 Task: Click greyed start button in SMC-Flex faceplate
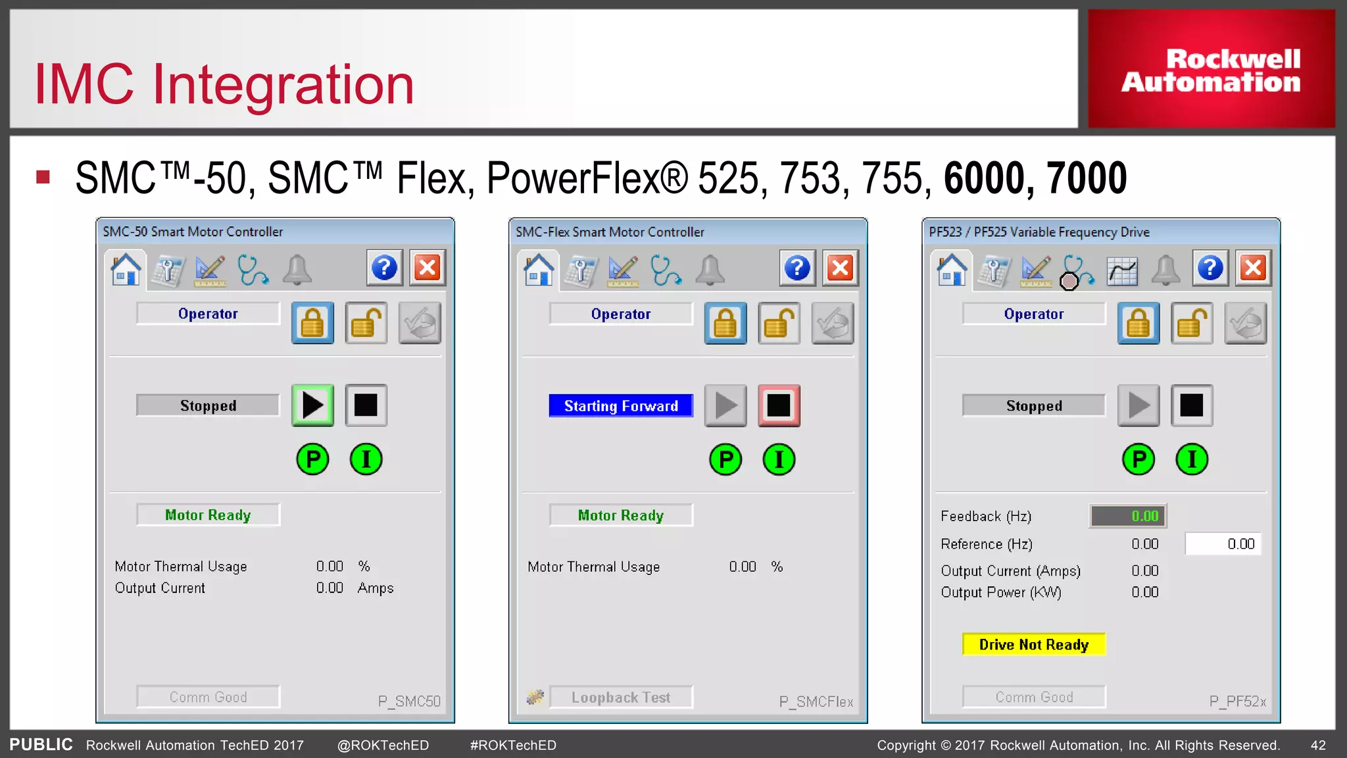coord(725,405)
